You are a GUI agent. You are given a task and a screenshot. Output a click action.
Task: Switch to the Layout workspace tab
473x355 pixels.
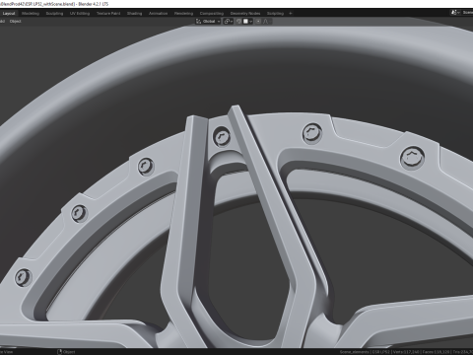tap(9, 14)
